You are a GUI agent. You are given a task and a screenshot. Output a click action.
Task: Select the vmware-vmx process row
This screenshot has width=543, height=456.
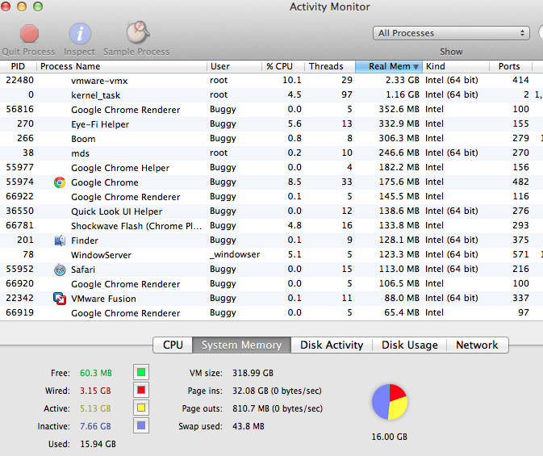pos(271,81)
